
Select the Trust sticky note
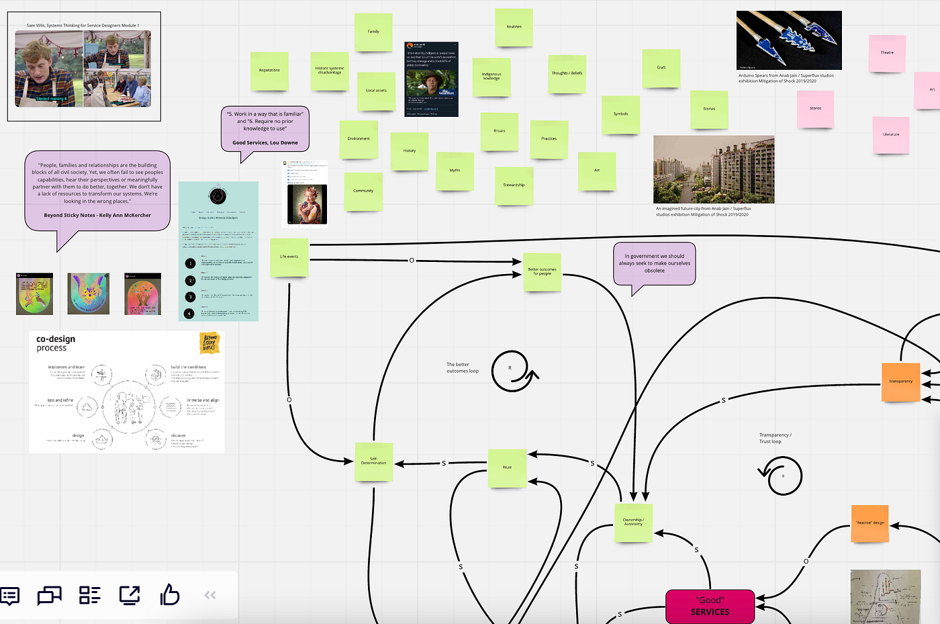tap(507, 467)
